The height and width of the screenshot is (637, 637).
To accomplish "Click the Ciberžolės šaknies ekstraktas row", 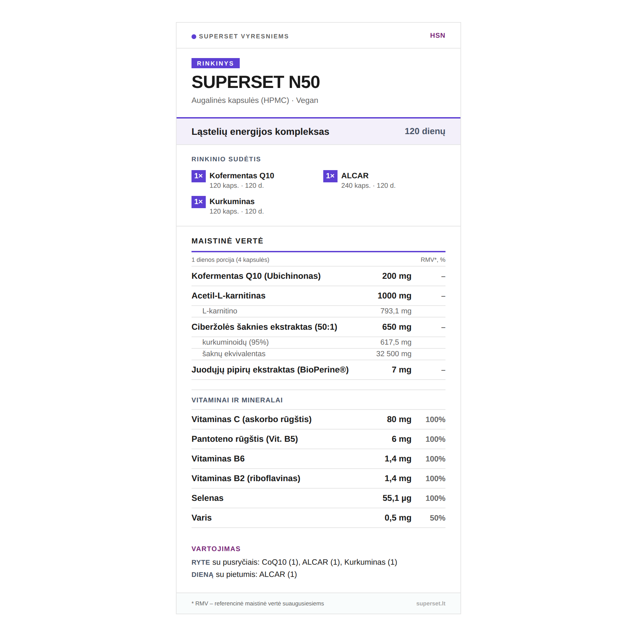I will (x=264, y=327).
